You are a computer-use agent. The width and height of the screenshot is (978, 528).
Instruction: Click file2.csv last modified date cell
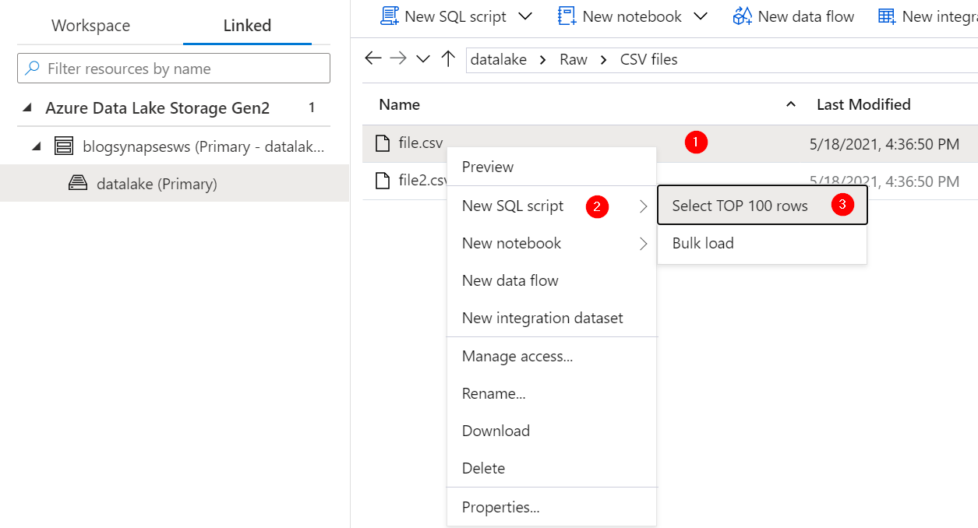pyautogui.click(x=884, y=181)
